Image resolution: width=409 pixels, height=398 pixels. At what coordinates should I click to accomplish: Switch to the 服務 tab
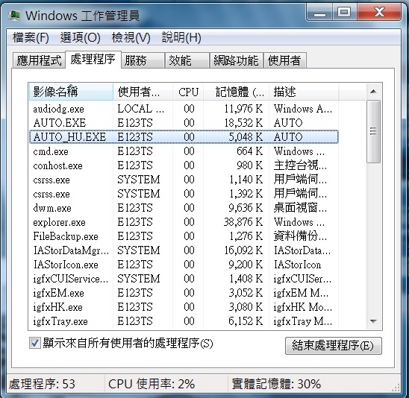[143, 60]
